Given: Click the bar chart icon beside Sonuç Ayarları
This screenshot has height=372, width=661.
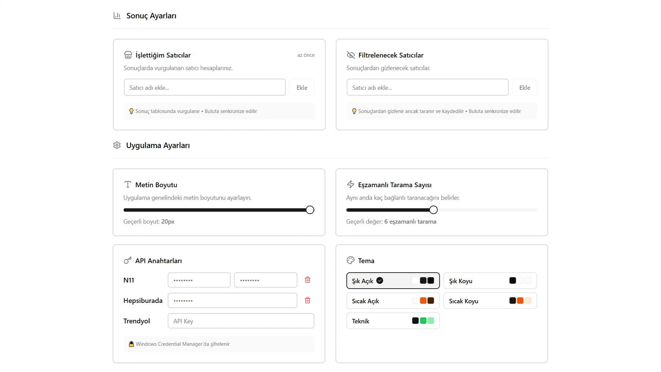Looking at the screenshot, I should 117,16.
